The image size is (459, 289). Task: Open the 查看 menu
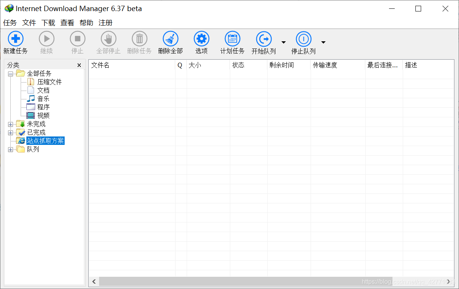[x=67, y=23]
